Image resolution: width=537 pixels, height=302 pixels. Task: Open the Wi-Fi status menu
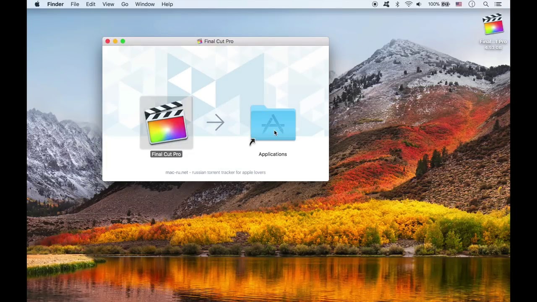pos(409,4)
